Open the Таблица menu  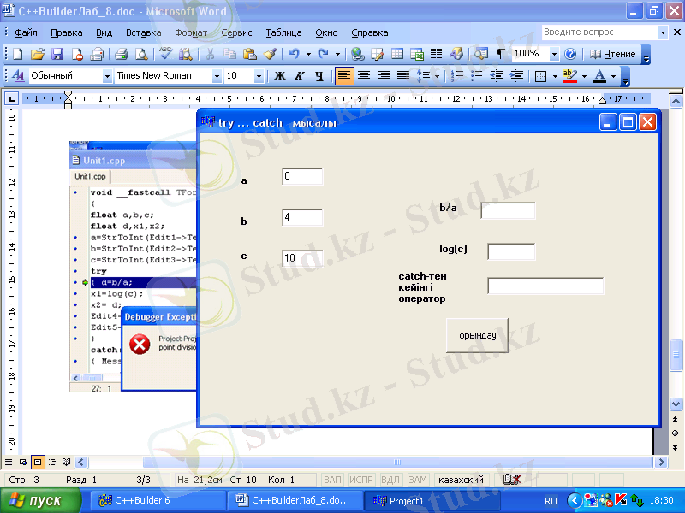283,32
